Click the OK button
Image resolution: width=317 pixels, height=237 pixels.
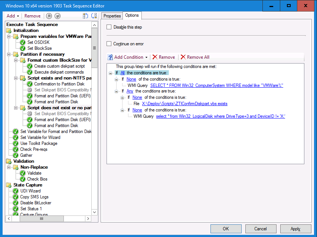point(226,229)
